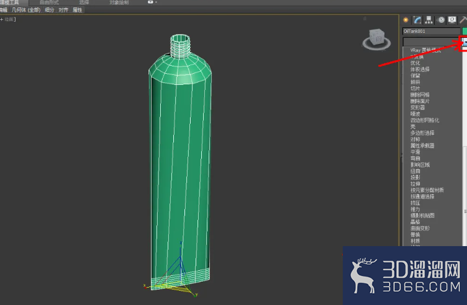
Task: Click the viewport [+] label menu
Action: pos(1,19)
